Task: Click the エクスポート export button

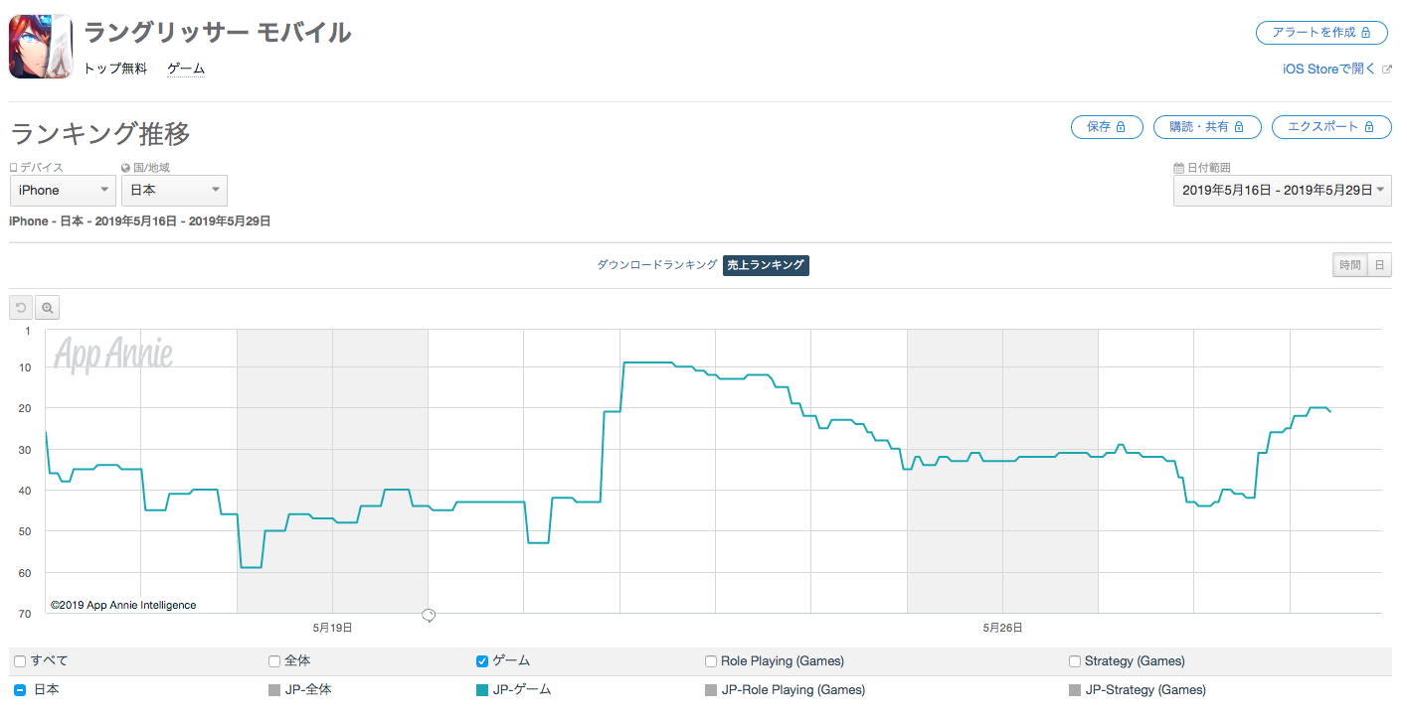Action: [1330, 127]
